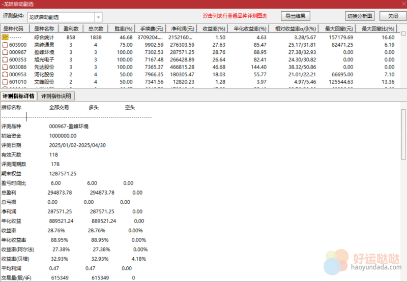Screen dimensions: 407x282
Task: Sort by 品种代码 column header
Action: tap(15, 28)
